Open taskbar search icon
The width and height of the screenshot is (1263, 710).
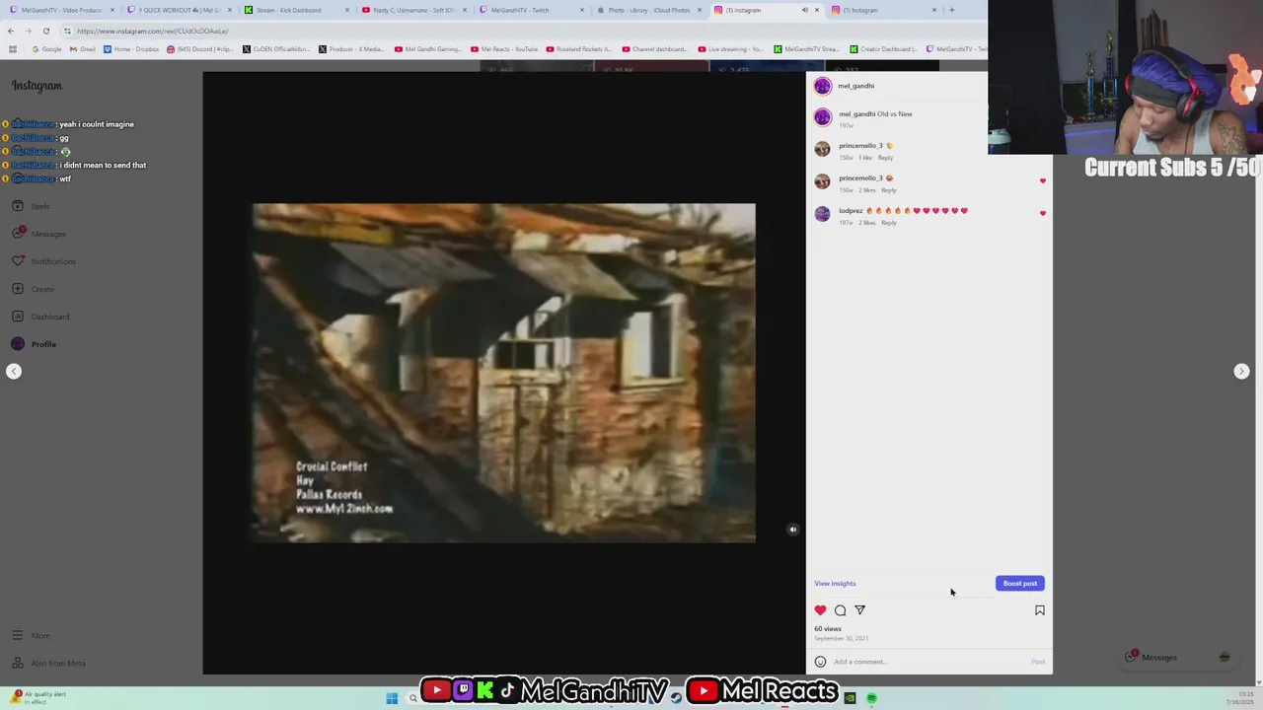412,698
